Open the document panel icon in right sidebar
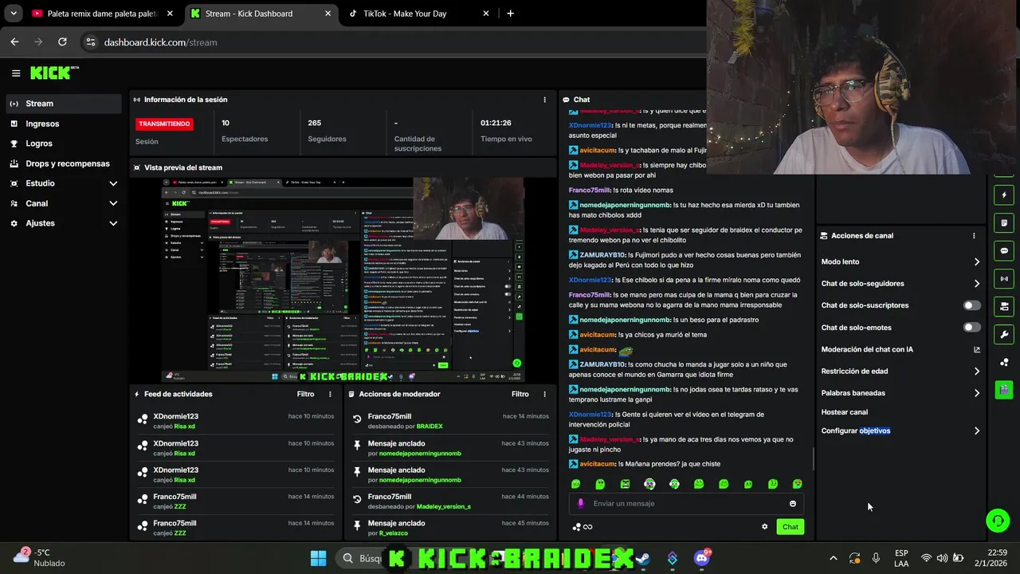Image resolution: width=1020 pixels, height=574 pixels. pos(1003,223)
